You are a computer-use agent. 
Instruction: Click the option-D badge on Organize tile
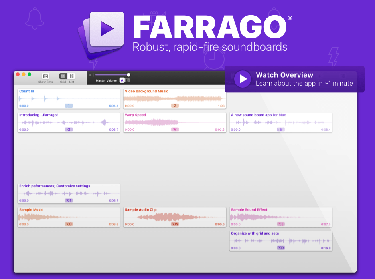[281, 248]
